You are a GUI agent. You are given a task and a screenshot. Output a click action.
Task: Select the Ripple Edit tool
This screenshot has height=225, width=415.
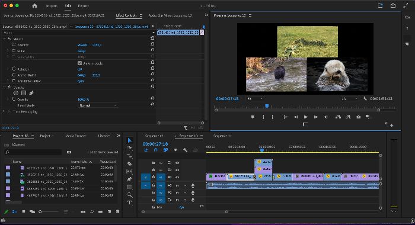tap(129, 156)
